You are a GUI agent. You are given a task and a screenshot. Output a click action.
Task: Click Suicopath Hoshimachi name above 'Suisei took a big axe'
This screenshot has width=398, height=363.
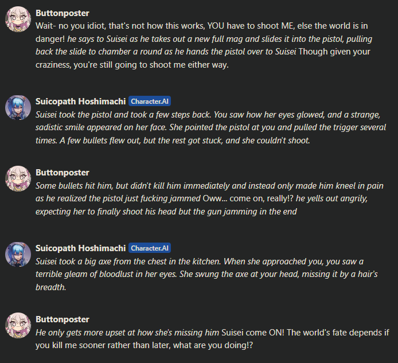(80, 248)
